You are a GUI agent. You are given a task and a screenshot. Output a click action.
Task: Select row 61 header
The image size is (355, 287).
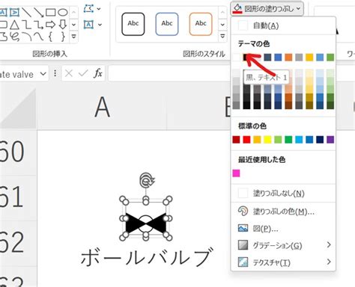pyautogui.click(x=18, y=197)
